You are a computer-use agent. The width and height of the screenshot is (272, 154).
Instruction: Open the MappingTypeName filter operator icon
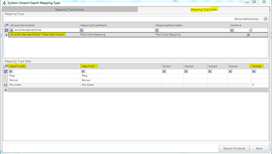click(81, 30)
